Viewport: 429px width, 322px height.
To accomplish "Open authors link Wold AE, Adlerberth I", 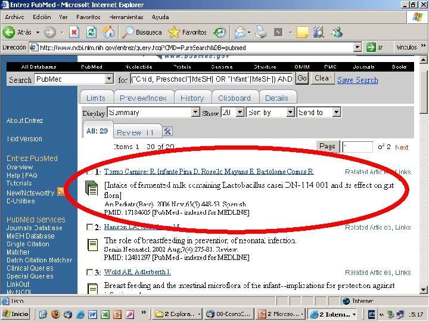I will tap(138, 272).
